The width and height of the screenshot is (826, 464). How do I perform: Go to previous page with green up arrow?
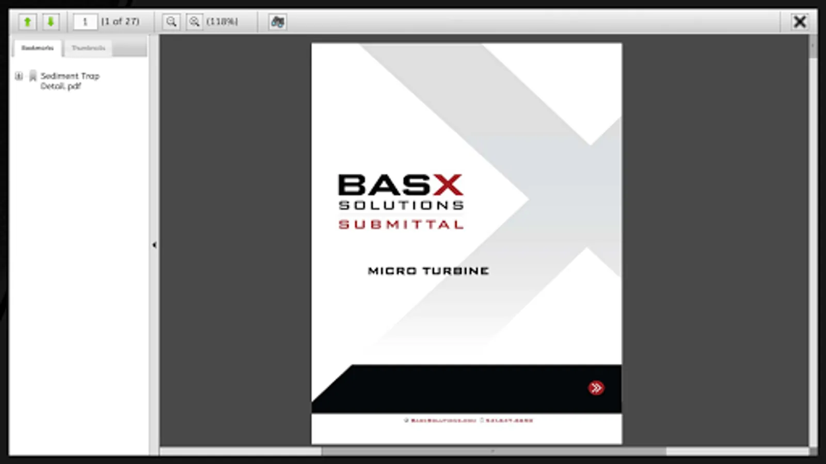click(x=28, y=22)
